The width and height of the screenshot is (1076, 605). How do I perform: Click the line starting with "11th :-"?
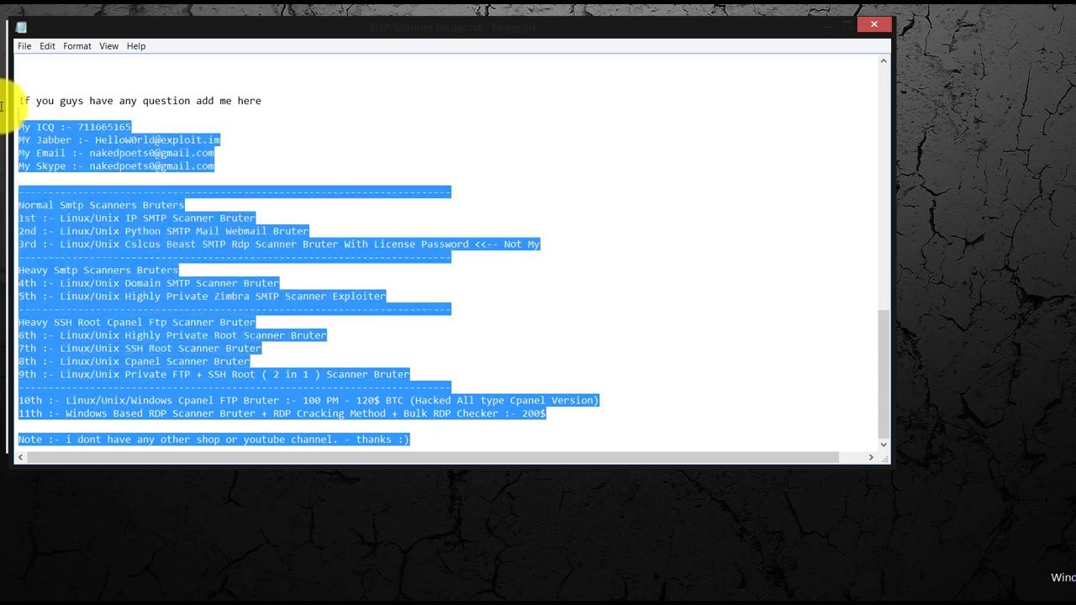coord(282,413)
